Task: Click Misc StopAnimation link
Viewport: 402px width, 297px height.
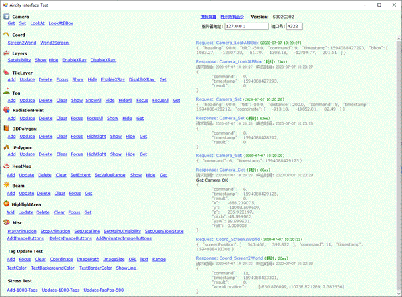Action: [55, 231]
